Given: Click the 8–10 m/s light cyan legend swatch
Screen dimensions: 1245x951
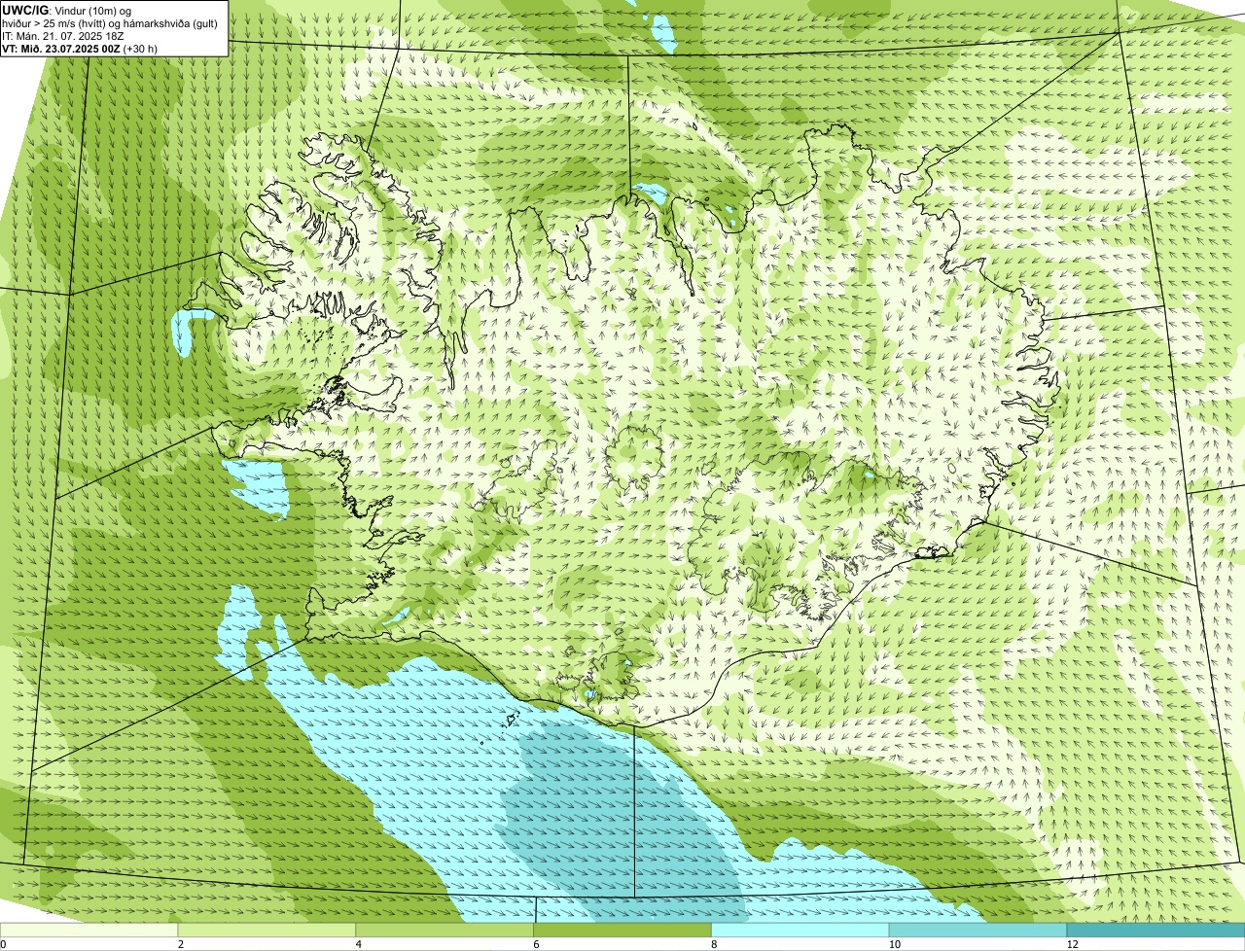Looking at the screenshot, I should 800,930.
